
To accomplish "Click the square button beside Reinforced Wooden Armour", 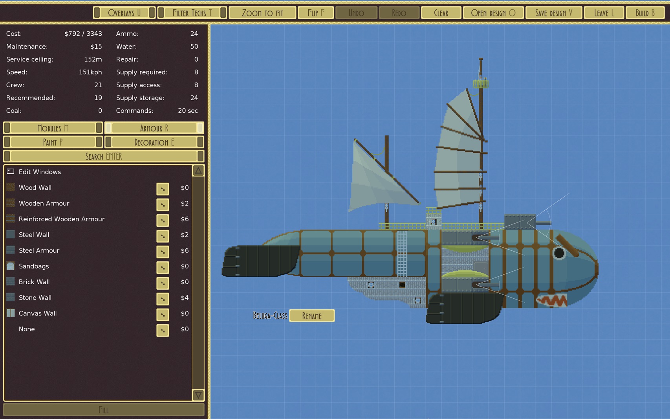I will click(163, 220).
